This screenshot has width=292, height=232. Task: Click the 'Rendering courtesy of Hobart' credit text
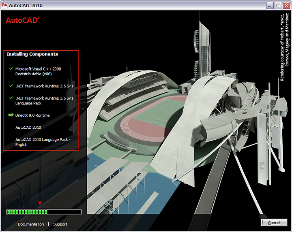click(x=285, y=47)
